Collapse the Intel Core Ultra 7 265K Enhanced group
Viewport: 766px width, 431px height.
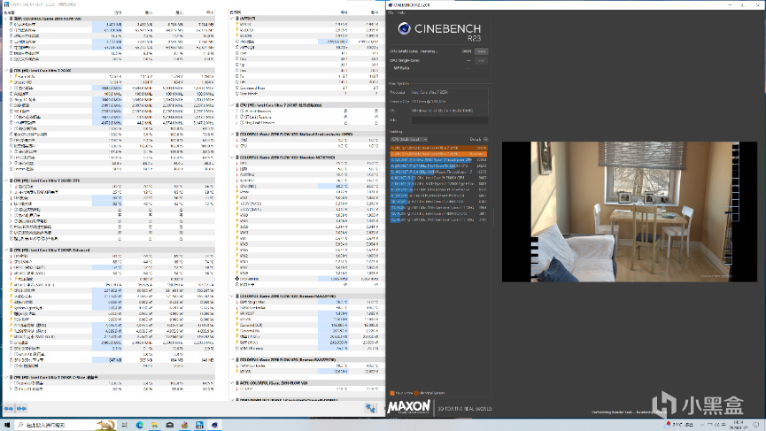(x=6, y=250)
